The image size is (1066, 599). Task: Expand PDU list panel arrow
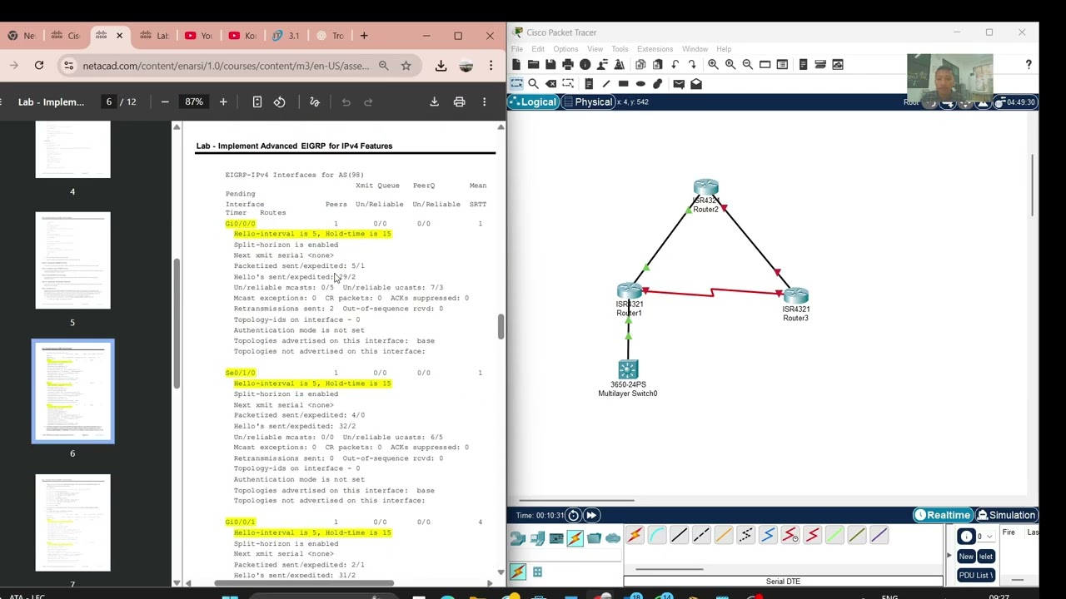click(x=949, y=555)
